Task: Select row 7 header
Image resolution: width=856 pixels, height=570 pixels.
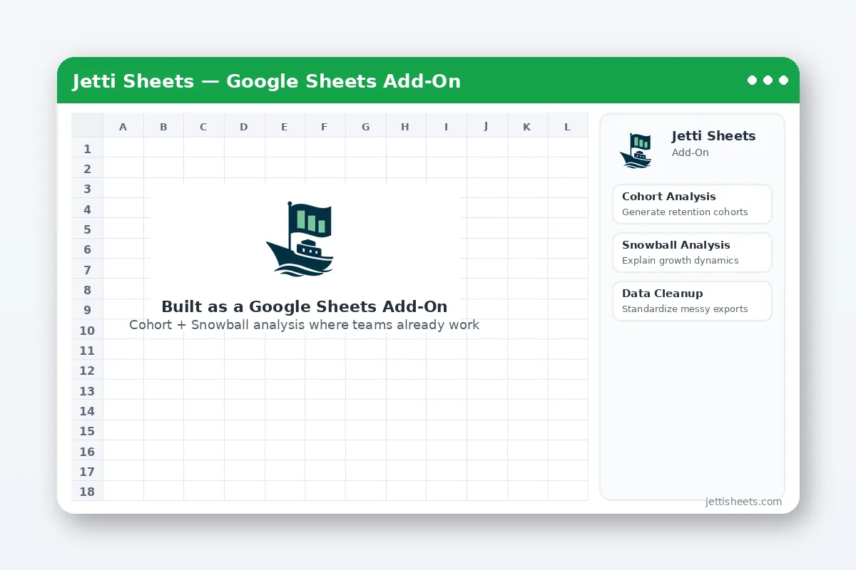Action: point(87,269)
